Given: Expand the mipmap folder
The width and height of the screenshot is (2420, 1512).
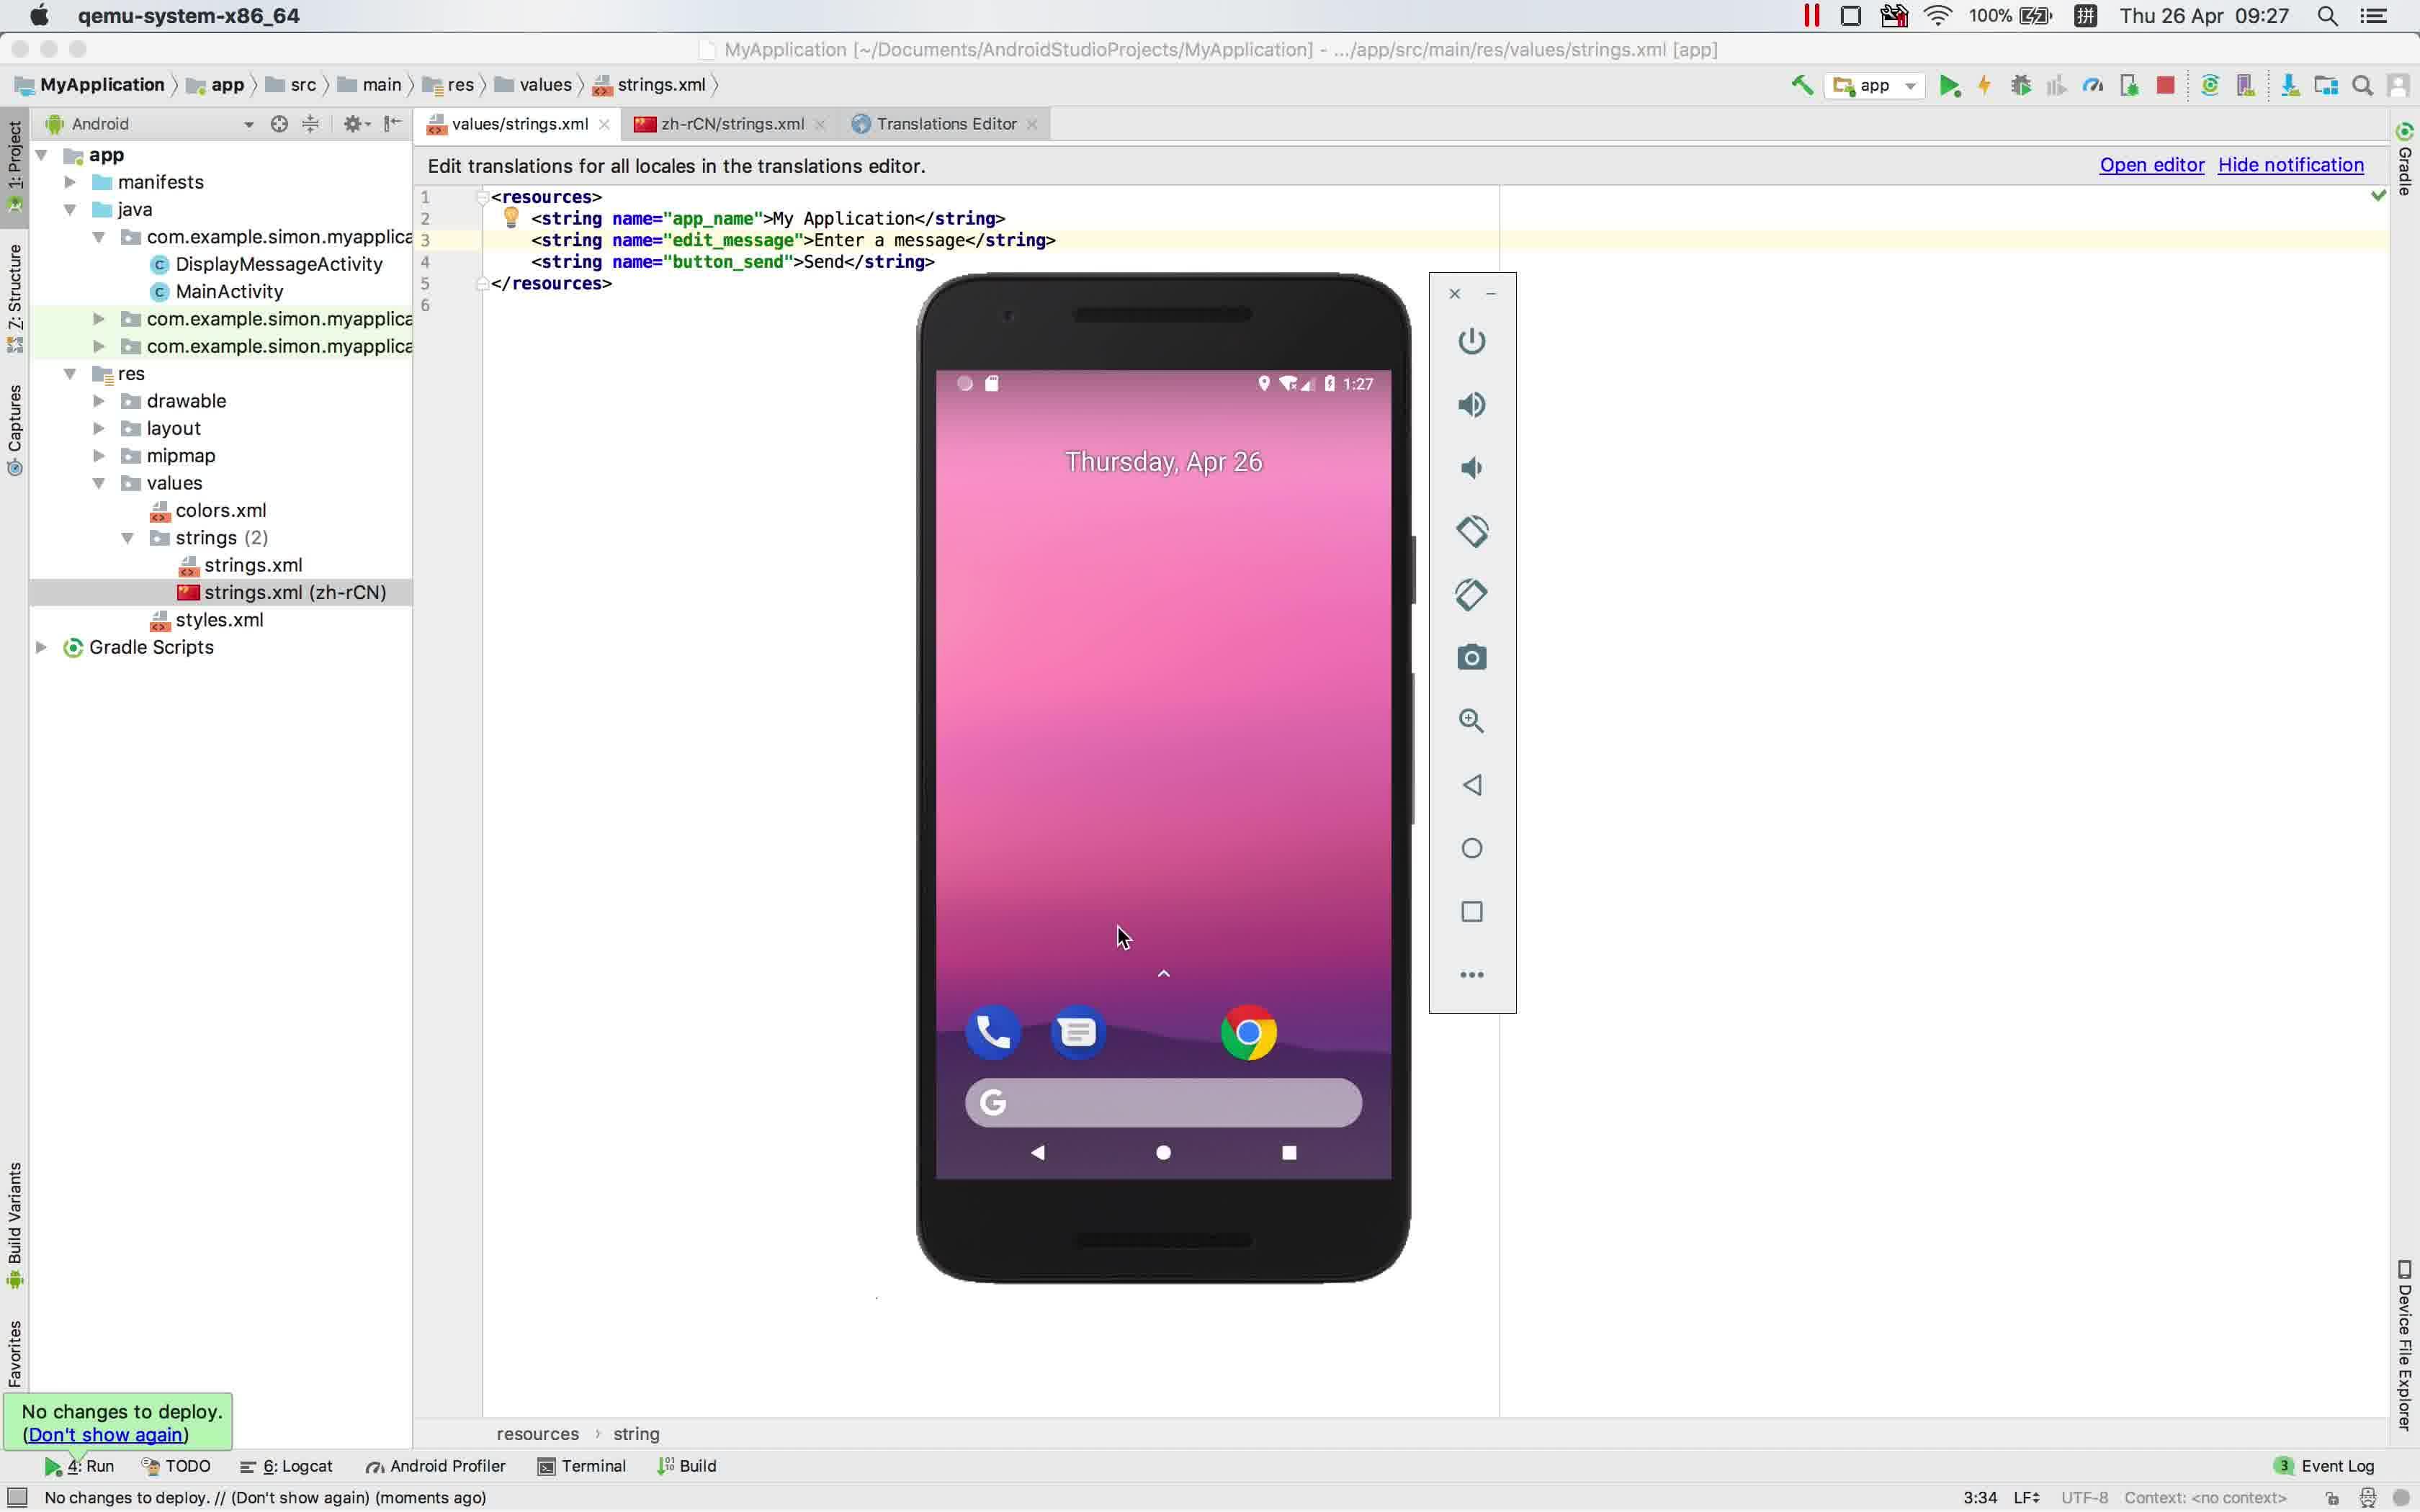Looking at the screenshot, I should pyautogui.click(x=99, y=456).
